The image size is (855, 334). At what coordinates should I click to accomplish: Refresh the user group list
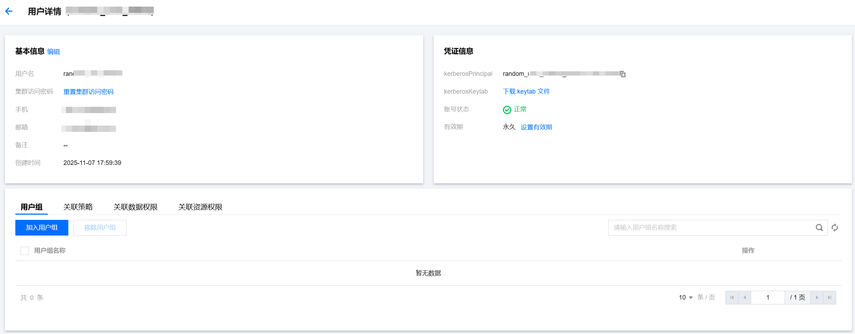click(835, 228)
